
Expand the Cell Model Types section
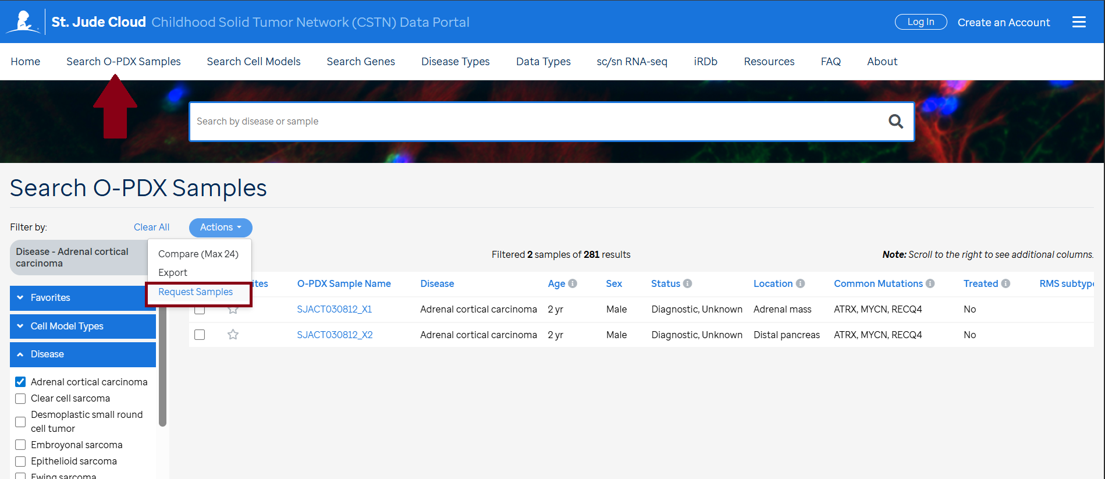[83, 326]
